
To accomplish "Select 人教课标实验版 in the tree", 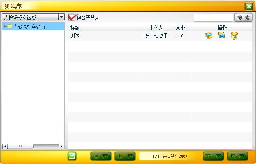I will 29,27.
